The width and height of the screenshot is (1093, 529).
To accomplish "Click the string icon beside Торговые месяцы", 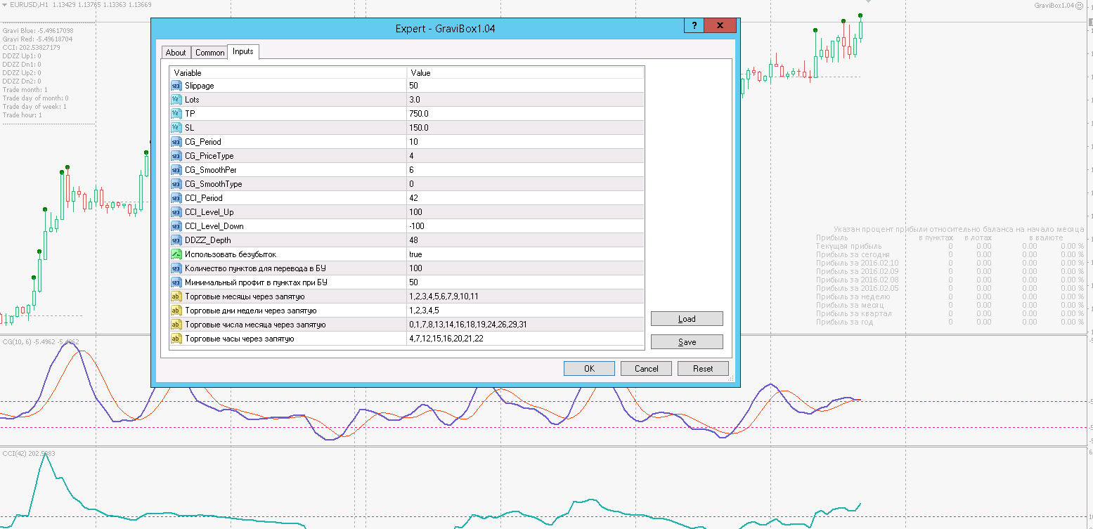I will (x=176, y=296).
